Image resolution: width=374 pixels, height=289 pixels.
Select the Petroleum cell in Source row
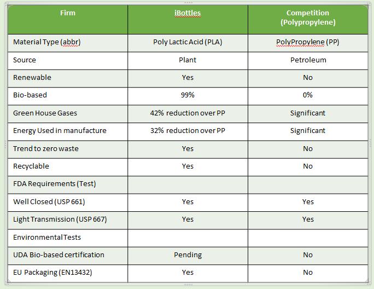pos(308,61)
